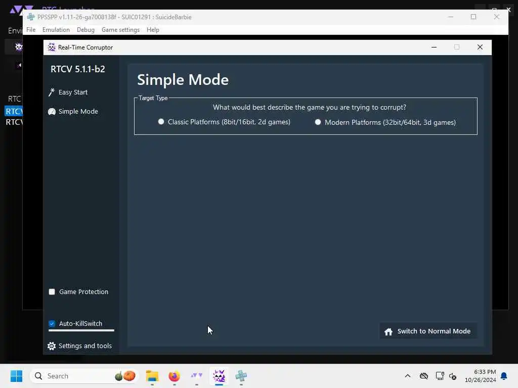The height and width of the screenshot is (388, 518).
Task: Open the notifications bell icon
Action: point(504,376)
